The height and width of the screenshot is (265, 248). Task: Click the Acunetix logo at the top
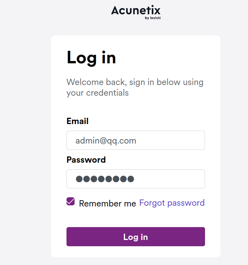coord(136,10)
